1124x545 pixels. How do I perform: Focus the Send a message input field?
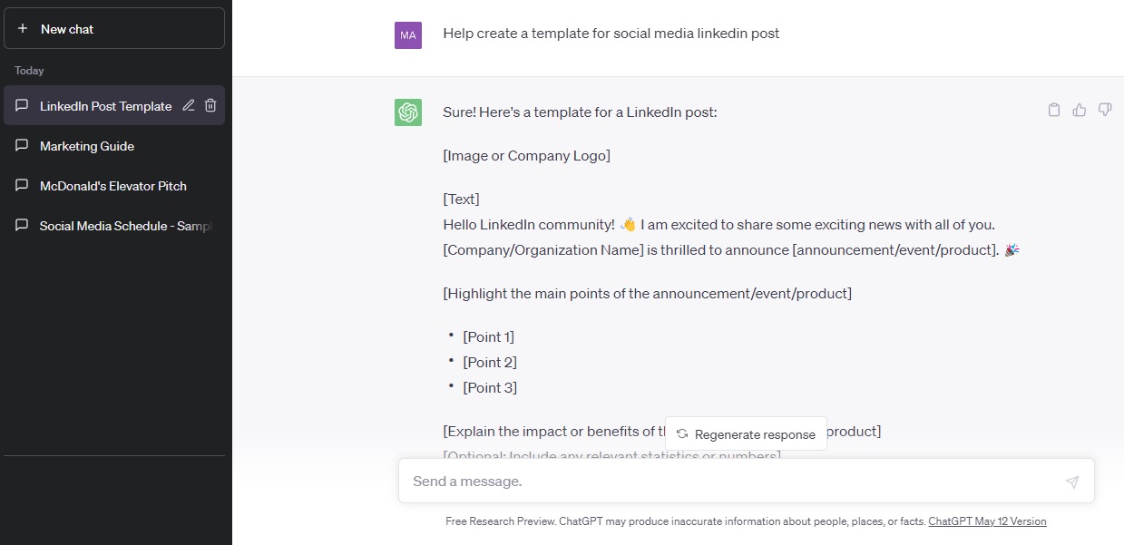point(726,482)
